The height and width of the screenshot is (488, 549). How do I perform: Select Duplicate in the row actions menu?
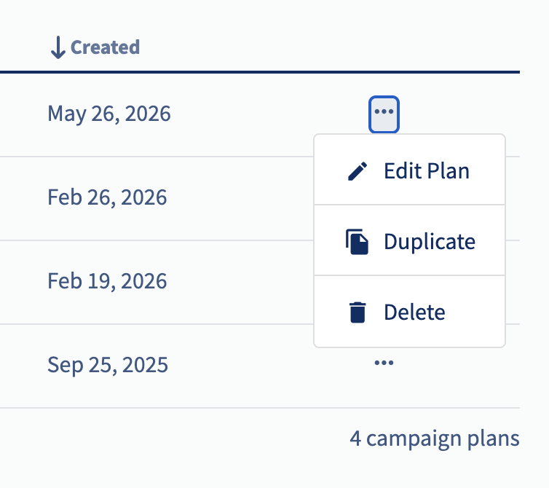409,241
